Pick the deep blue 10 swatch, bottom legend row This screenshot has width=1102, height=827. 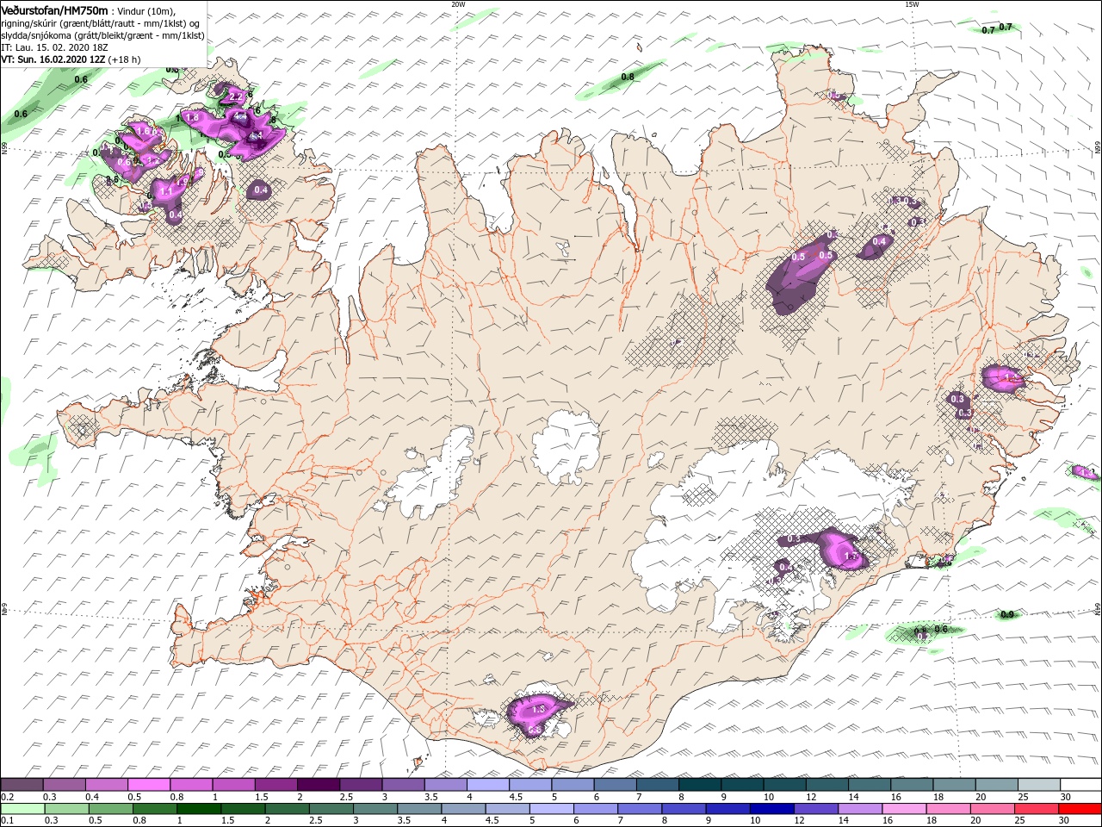tap(771, 809)
